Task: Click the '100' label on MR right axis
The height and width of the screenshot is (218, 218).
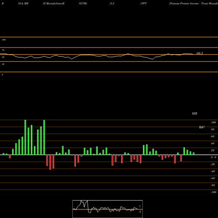Action: [213, 123]
